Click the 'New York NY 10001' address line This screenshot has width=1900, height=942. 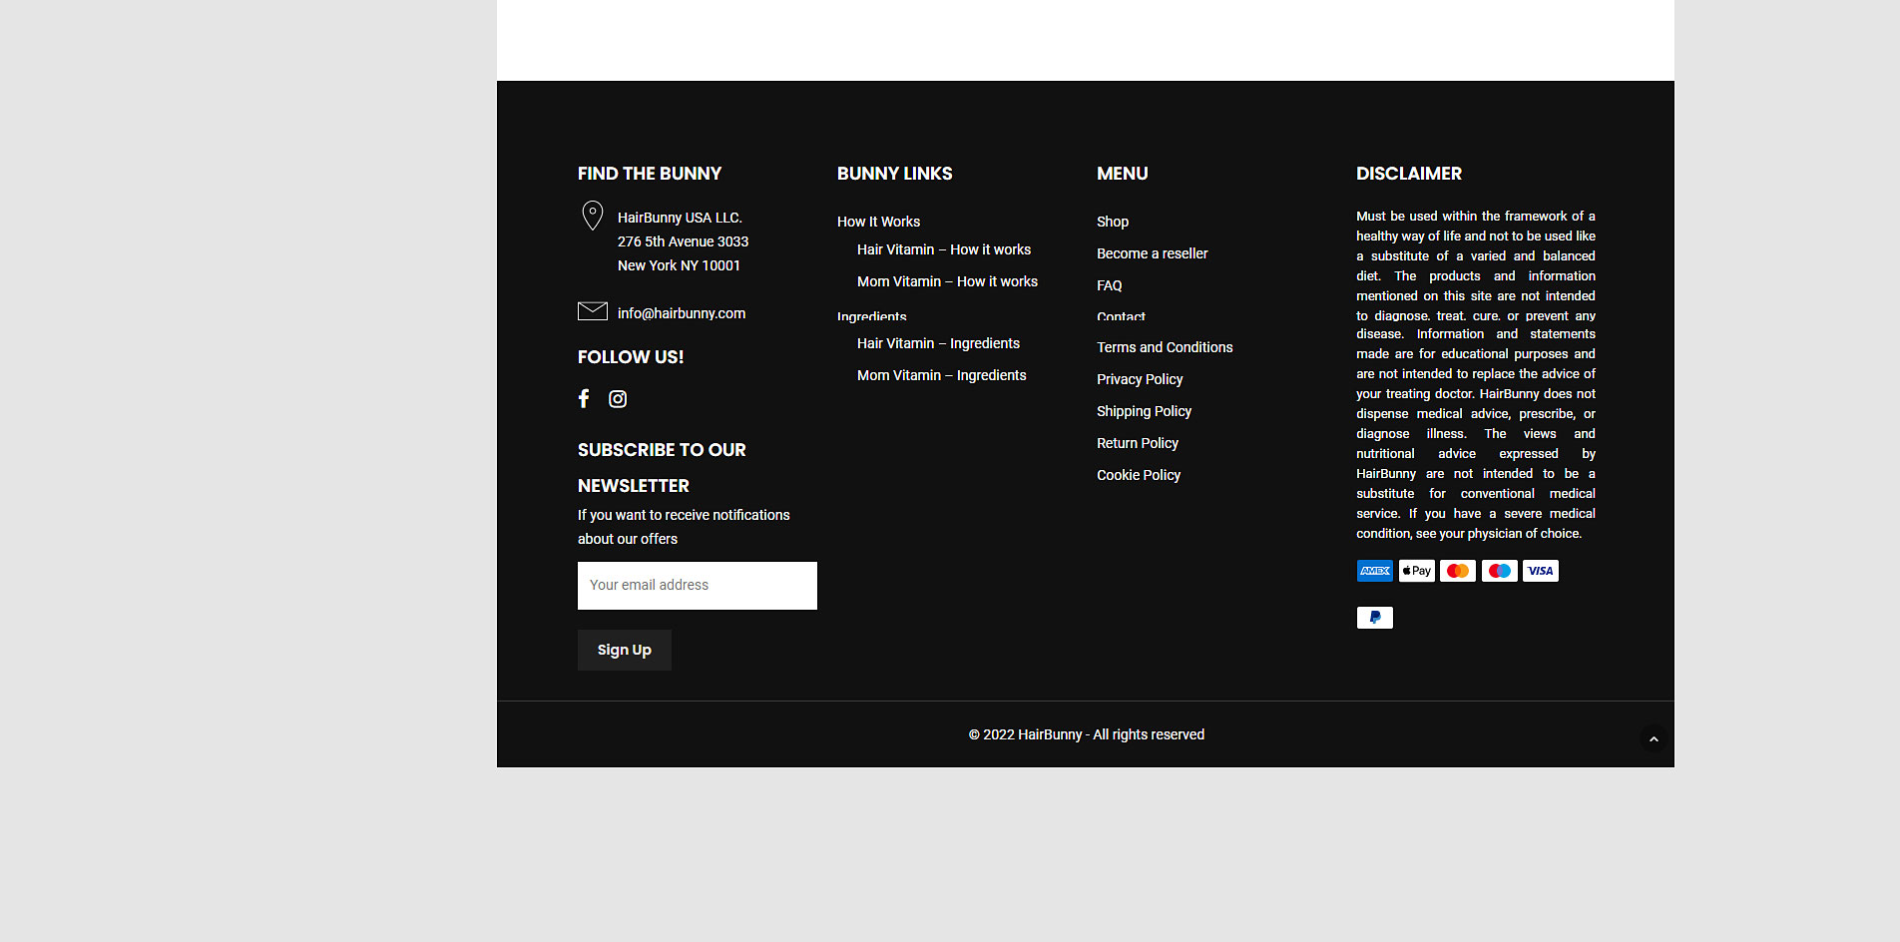click(x=679, y=265)
